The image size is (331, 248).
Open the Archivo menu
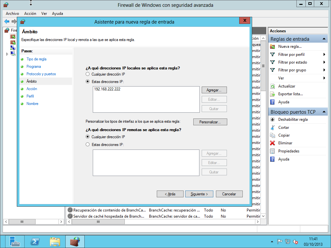tap(13, 14)
